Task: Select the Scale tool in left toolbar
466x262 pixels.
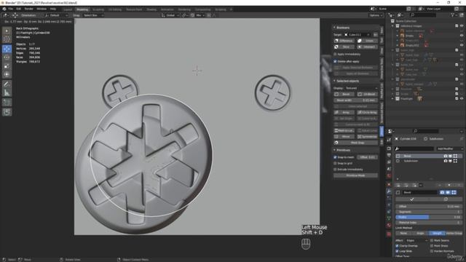Action: (7, 66)
